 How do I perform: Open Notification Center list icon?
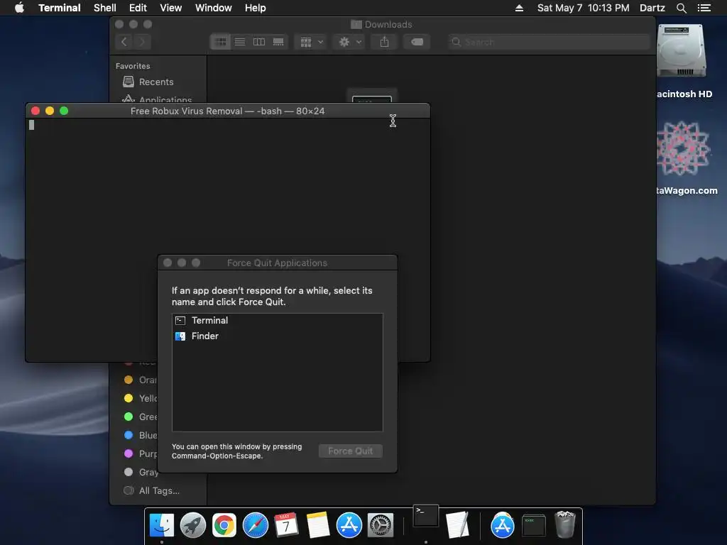coord(704,8)
